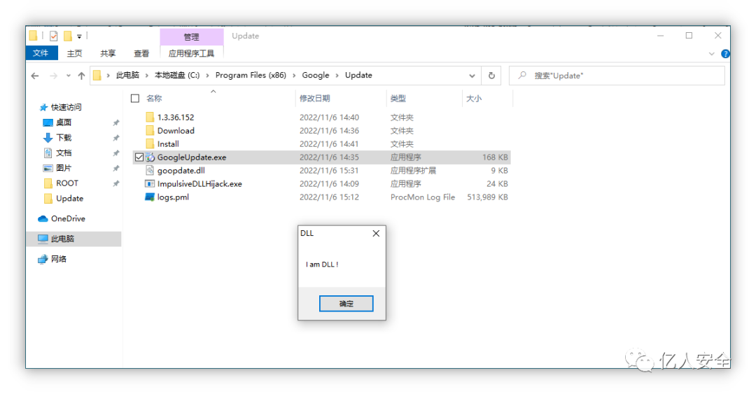Switch to the 共享 ribbon tab

(x=108, y=53)
